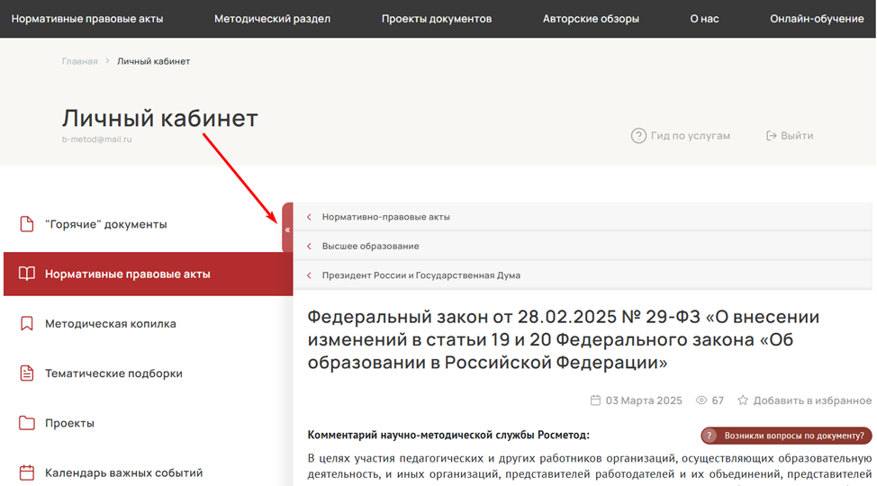Open the Методический раздел menu item
This screenshot has width=877, height=486.
click(272, 19)
